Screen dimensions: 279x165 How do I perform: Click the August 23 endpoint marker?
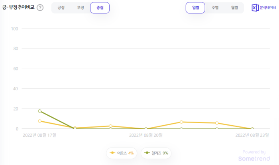coord(252,129)
